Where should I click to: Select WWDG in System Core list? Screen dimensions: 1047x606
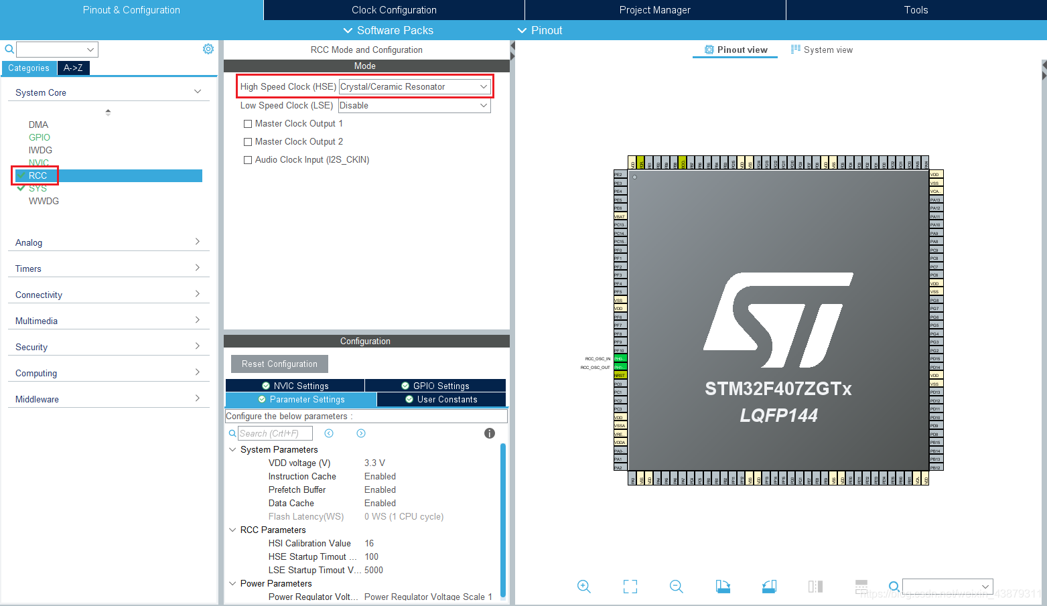click(x=44, y=201)
